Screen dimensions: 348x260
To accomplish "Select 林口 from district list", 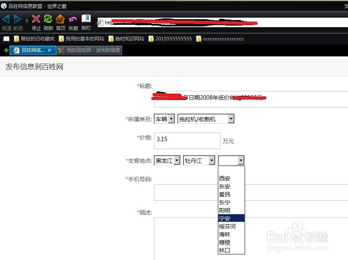I will pos(231,250).
